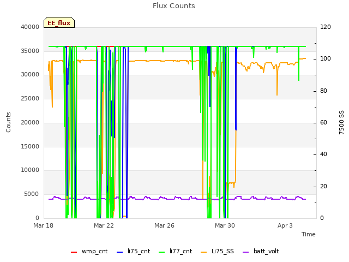Click the green li77_cnt legend swatch
Screen dimensions: 349x262
(161, 252)
